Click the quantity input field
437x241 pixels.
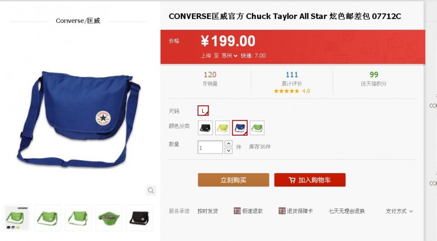click(210, 147)
